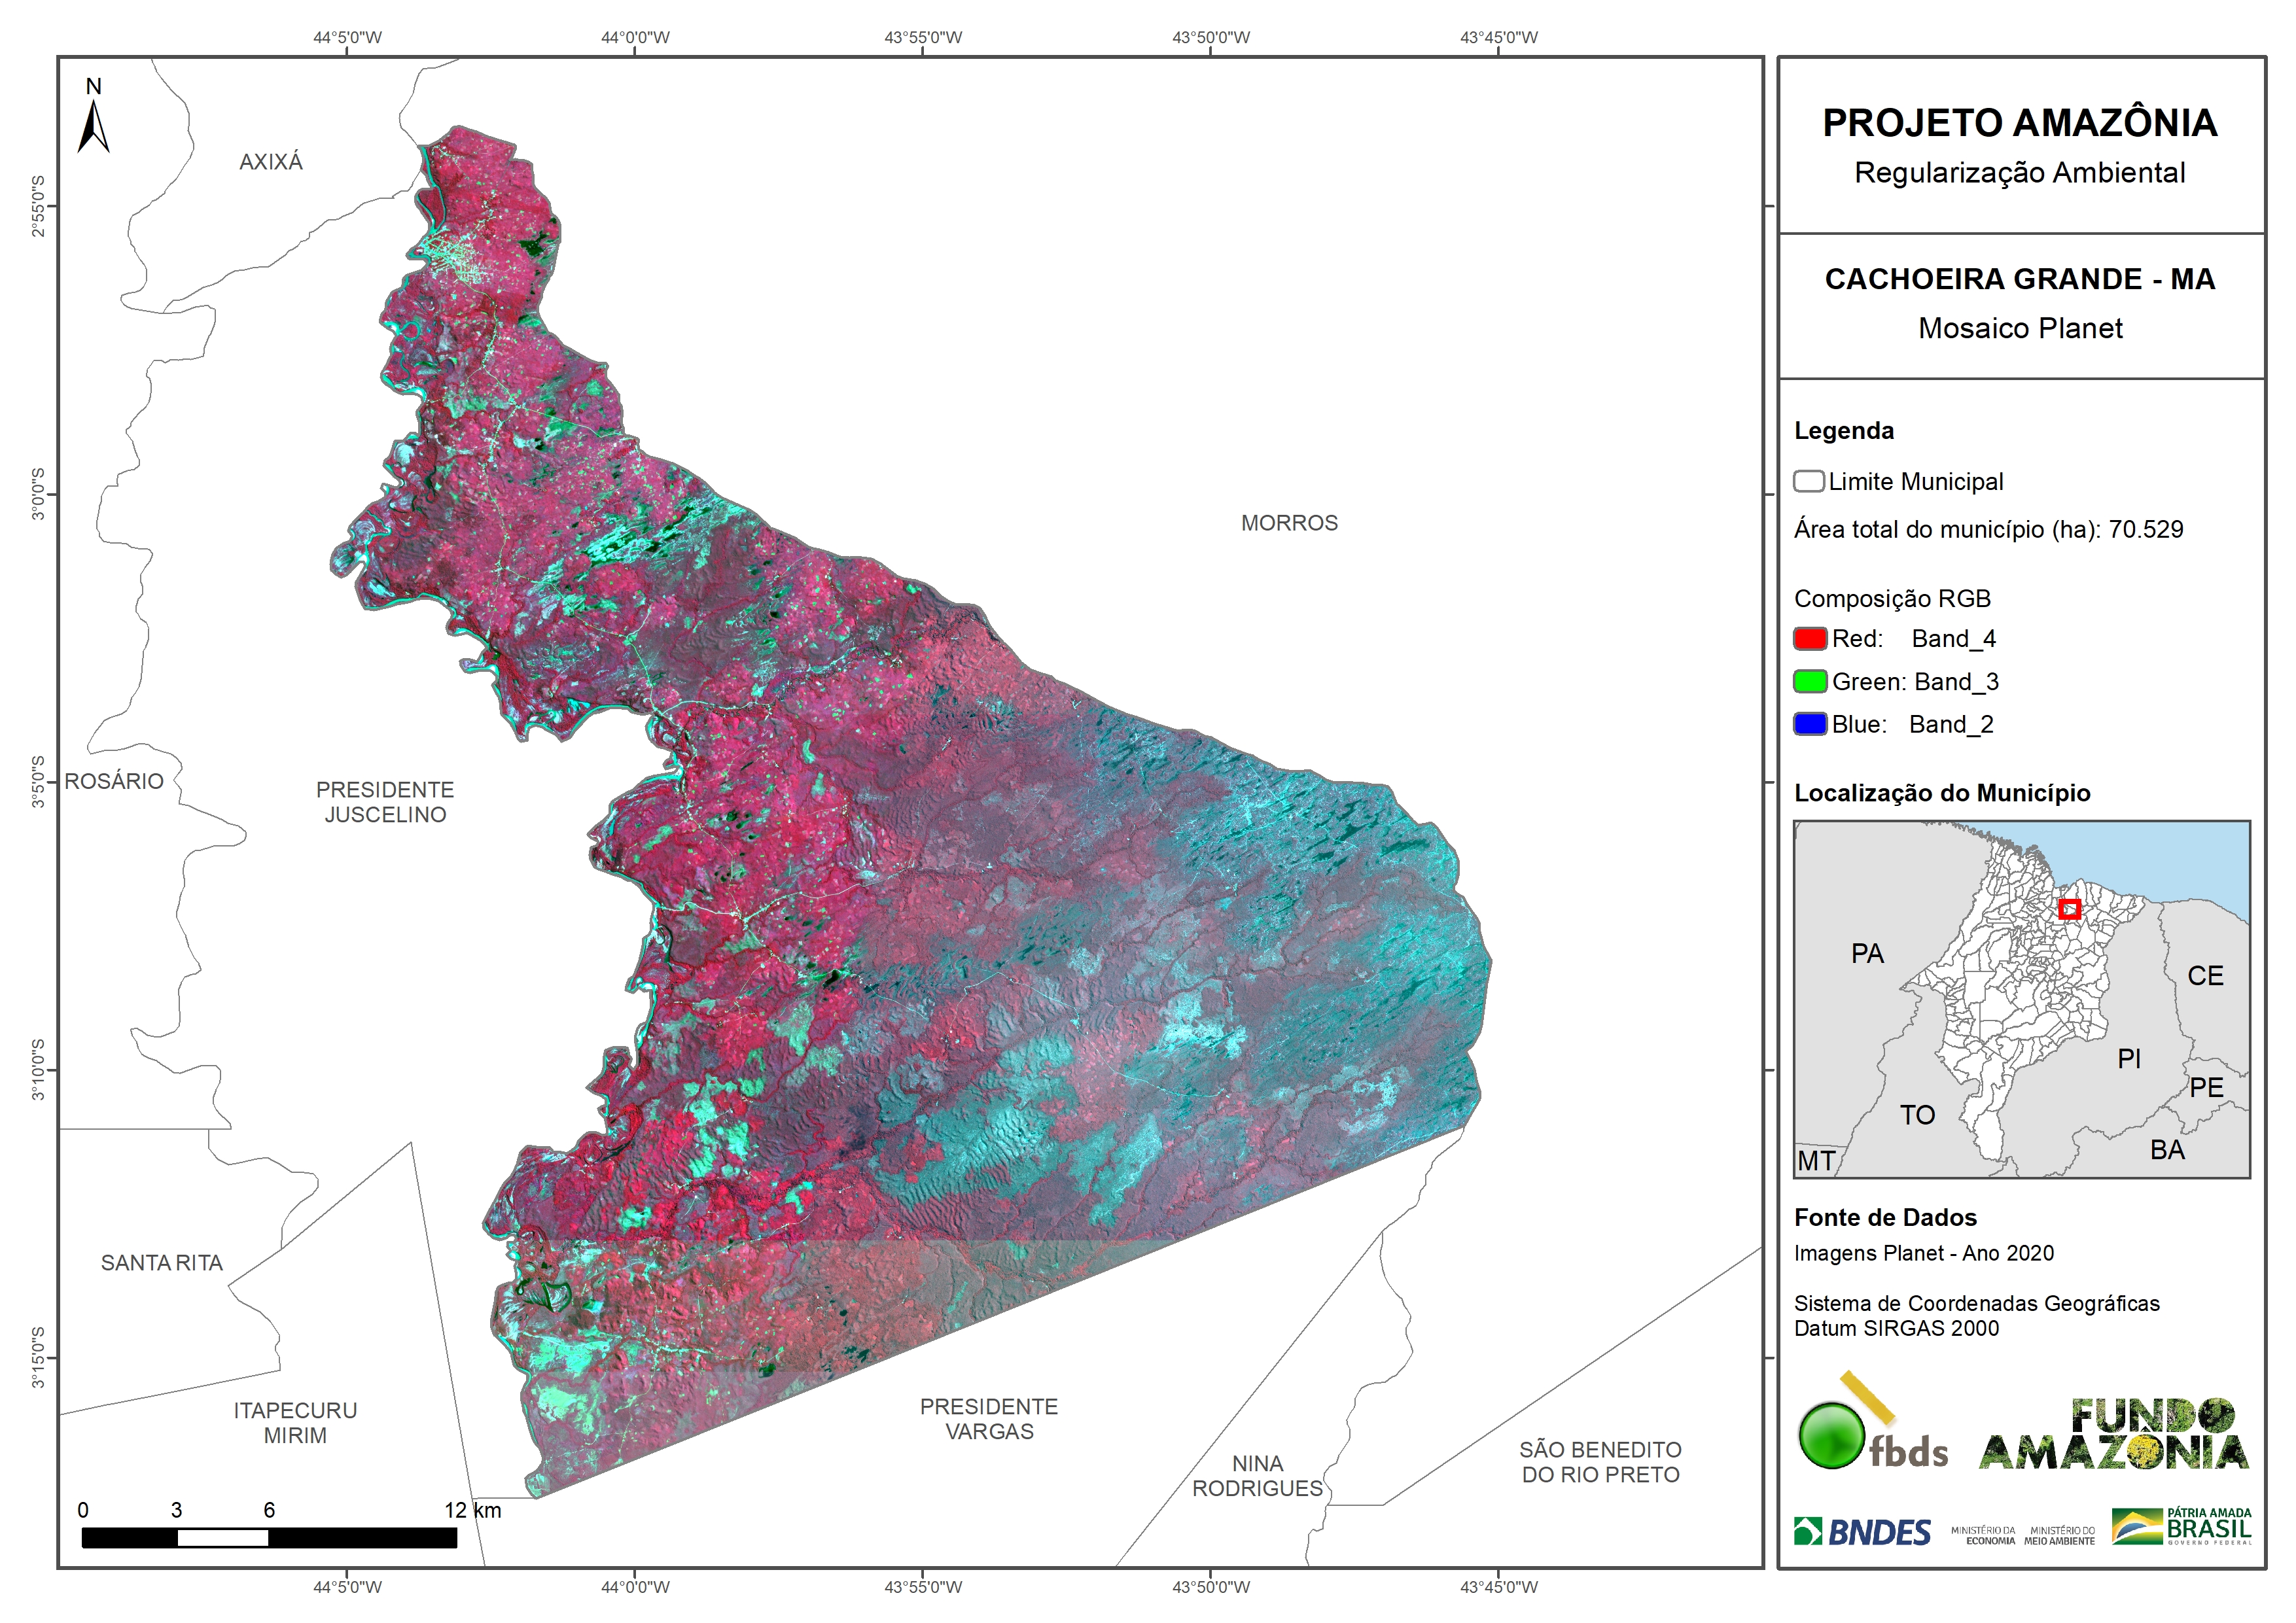Click the Ministério do Meio Ambiente logo
Screen dimensions: 2296x1623
[x=2059, y=1535]
